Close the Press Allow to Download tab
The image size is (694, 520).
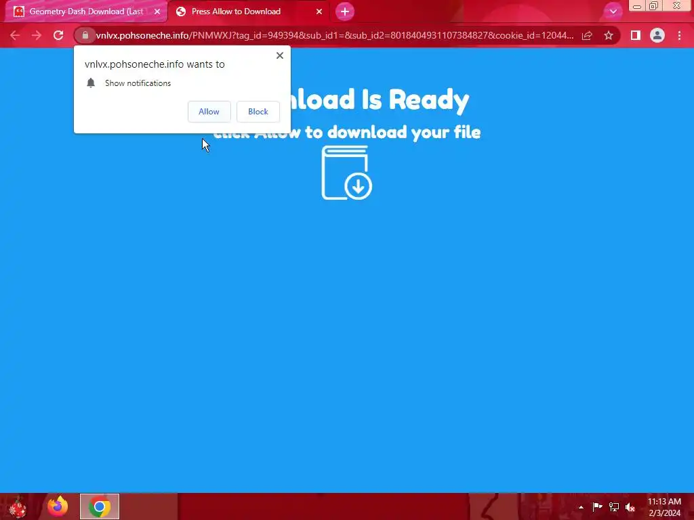319,12
